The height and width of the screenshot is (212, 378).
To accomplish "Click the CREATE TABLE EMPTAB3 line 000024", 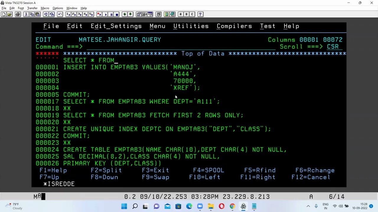I will [x=175, y=150].
